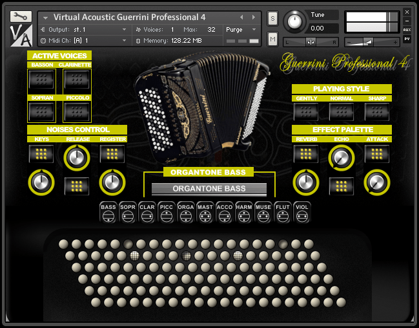Toggle the BASSON active voice

point(41,80)
